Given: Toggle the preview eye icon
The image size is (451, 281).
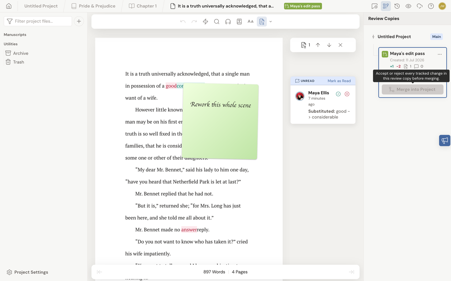Looking at the screenshot, I should (408, 6).
